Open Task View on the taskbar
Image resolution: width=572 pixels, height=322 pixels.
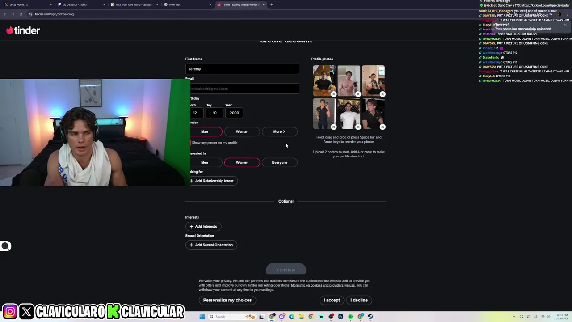(261, 317)
